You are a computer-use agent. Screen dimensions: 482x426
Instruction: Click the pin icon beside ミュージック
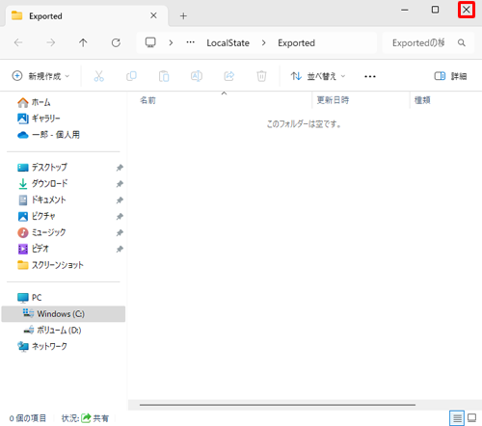click(120, 232)
